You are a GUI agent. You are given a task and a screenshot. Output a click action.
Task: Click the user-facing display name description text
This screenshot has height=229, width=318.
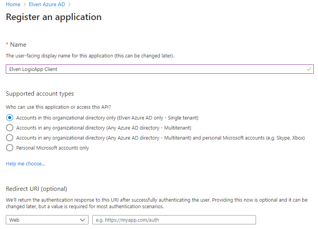90,56
